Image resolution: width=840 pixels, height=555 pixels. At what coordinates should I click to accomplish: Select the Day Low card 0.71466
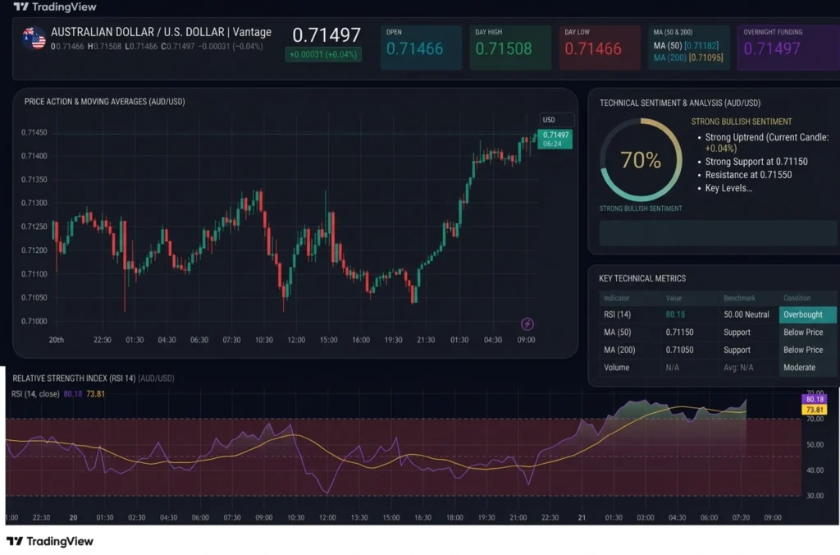600,47
